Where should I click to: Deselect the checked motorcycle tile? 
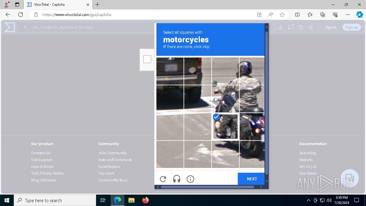pos(225,126)
